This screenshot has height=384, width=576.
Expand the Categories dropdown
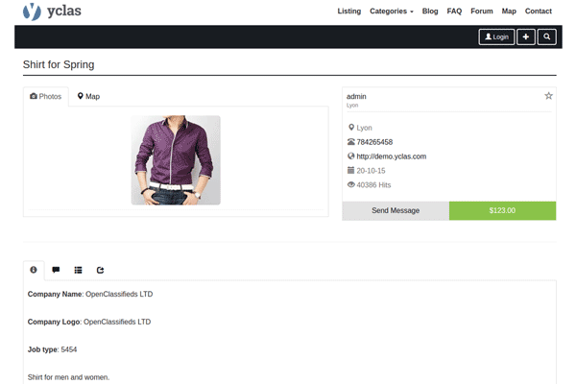point(391,12)
